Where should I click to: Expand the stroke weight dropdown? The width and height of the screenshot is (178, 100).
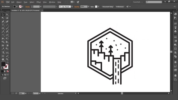[x=41, y=7]
